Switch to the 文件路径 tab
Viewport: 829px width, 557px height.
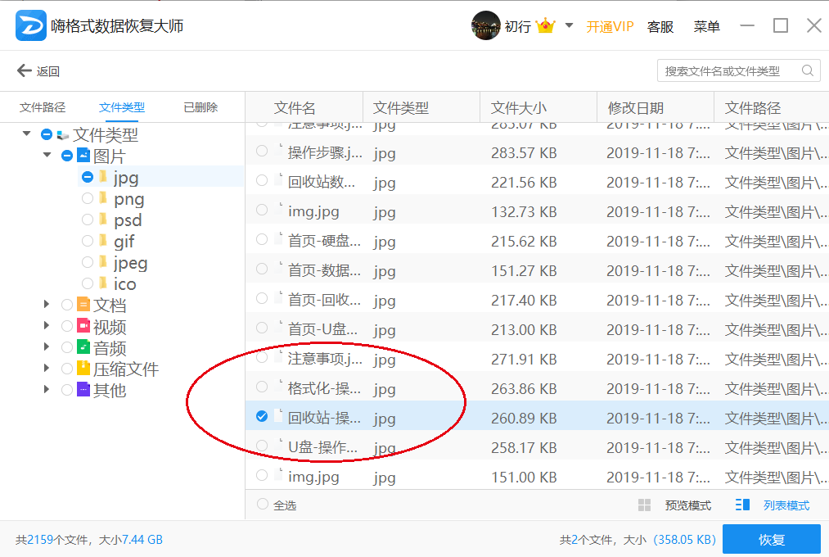tap(43, 107)
